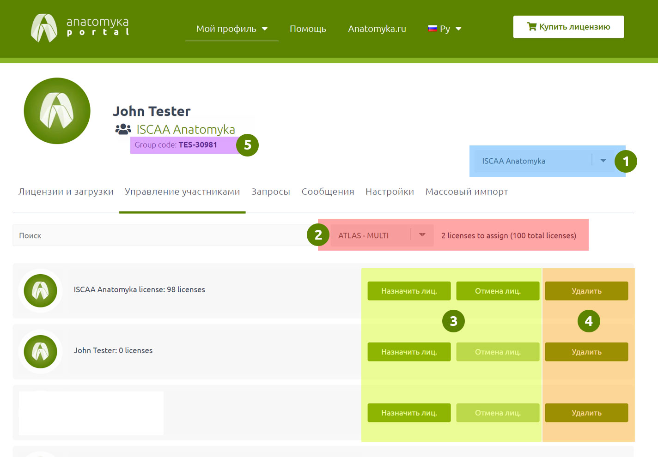Image resolution: width=658 pixels, height=457 pixels.
Task: Click the group selector dropdown arrow
Action: (x=603, y=161)
